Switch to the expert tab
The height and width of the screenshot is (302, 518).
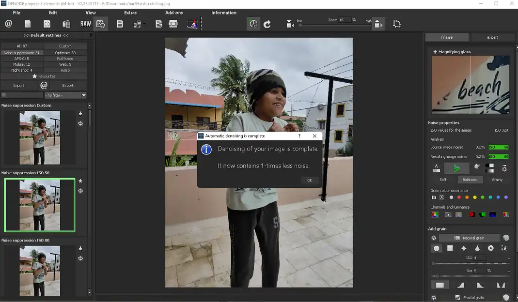(492, 37)
